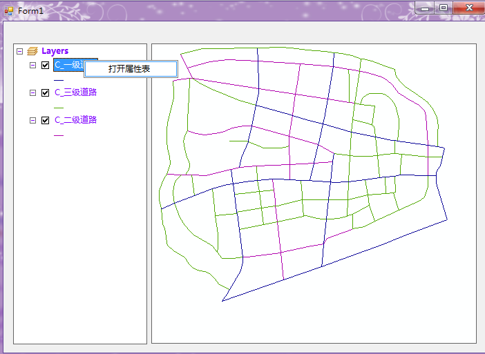Select the highlighted C_一级道路 layer name
The height and width of the screenshot is (354, 485).
pos(68,65)
